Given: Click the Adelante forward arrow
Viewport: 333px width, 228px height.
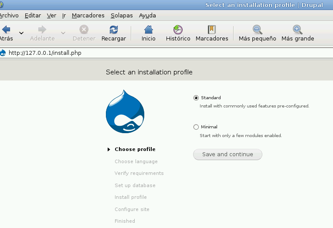Looking at the screenshot, I should (x=42, y=30).
